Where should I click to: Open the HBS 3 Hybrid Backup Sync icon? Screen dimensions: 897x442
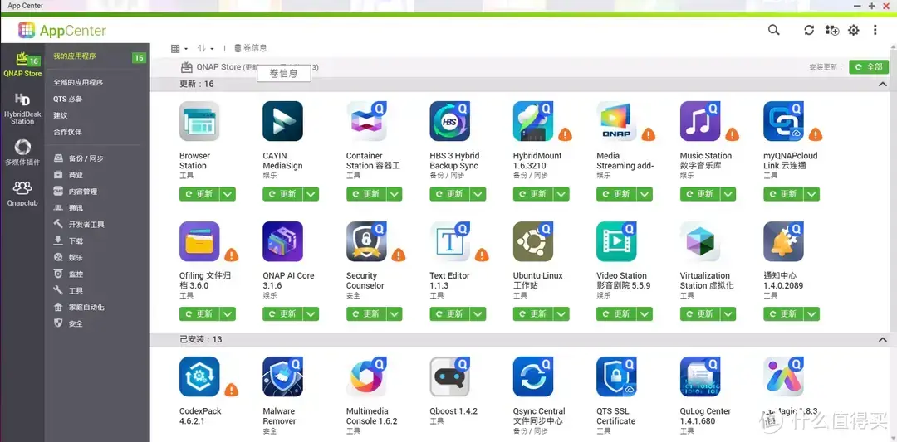[x=449, y=121]
